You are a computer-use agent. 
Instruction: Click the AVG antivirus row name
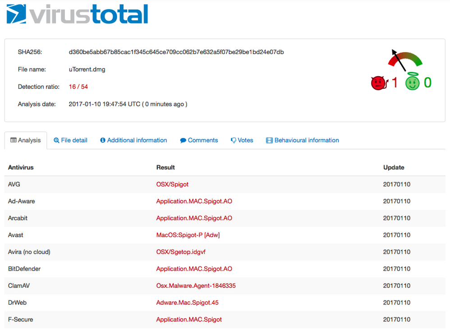tap(14, 184)
